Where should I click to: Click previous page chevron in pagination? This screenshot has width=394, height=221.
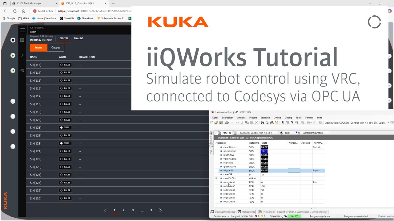click(105, 210)
